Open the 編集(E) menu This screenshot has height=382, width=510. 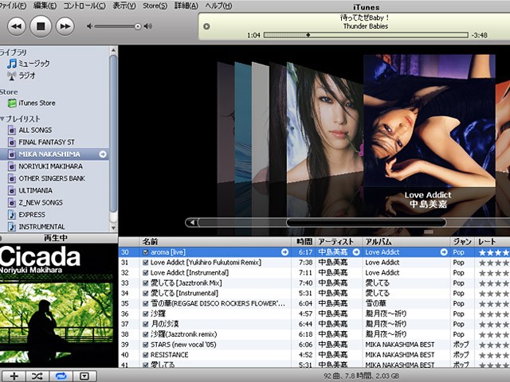[45, 6]
